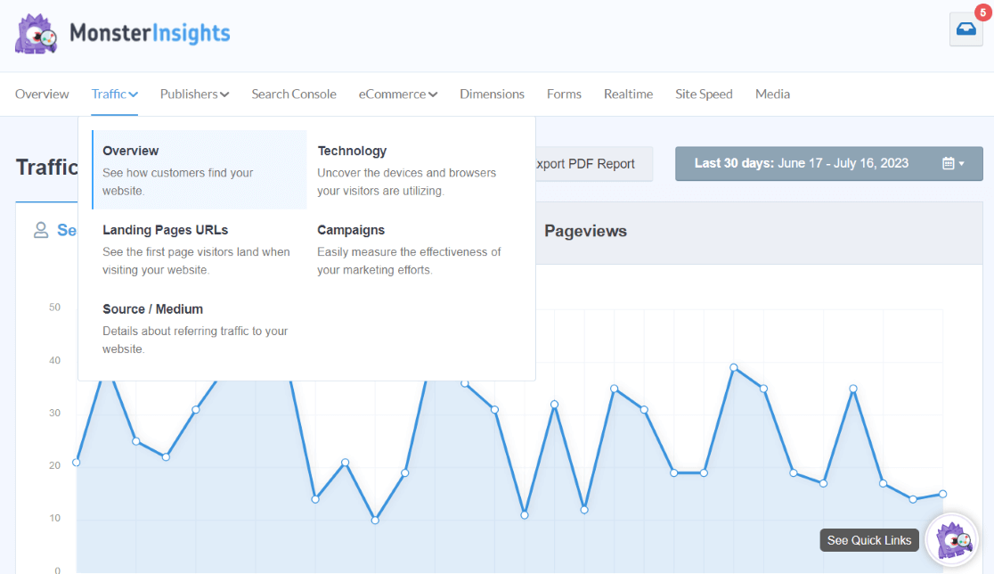Viewport: 994px width, 574px height.
Task: Click the first data point at value 21
Action: click(x=76, y=463)
